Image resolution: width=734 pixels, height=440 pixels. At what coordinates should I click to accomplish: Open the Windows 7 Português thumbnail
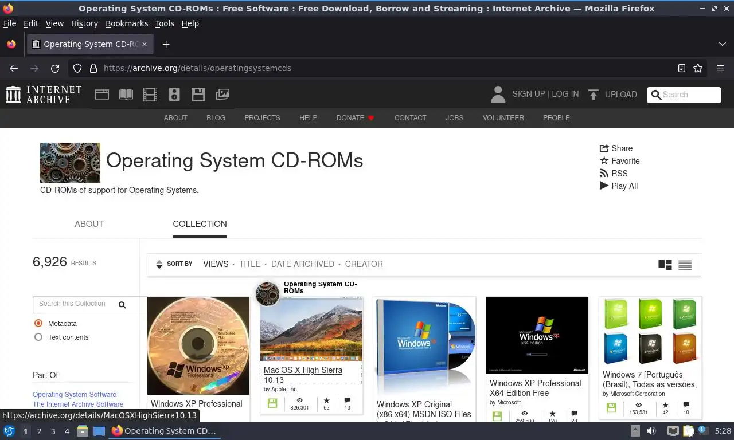(x=650, y=332)
